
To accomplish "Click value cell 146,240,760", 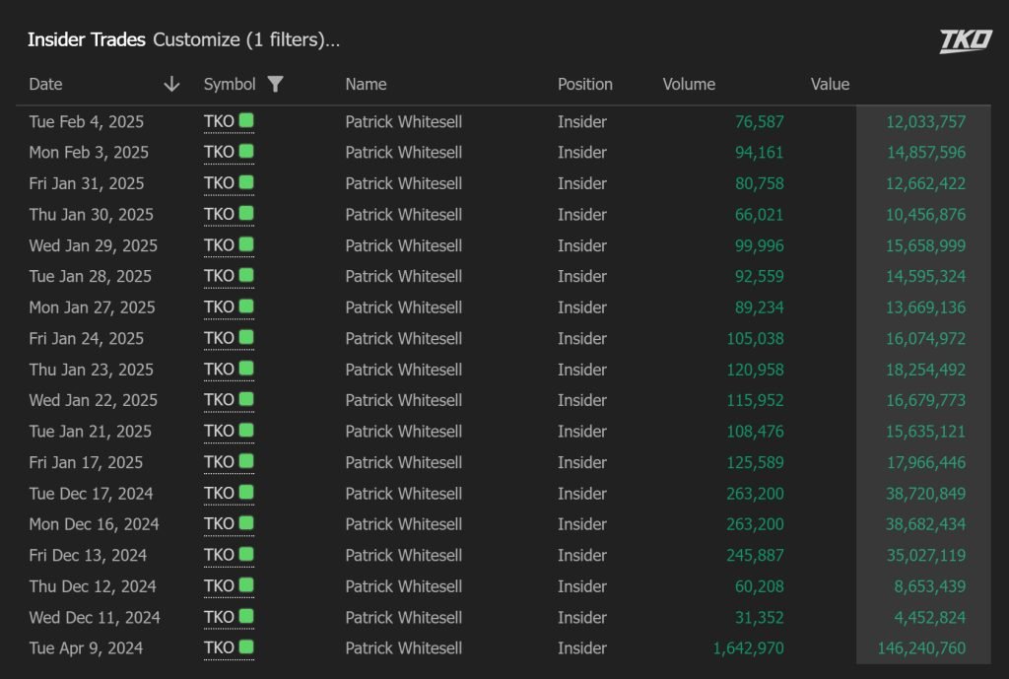I will pyautogui.click(x=921, y=648).
